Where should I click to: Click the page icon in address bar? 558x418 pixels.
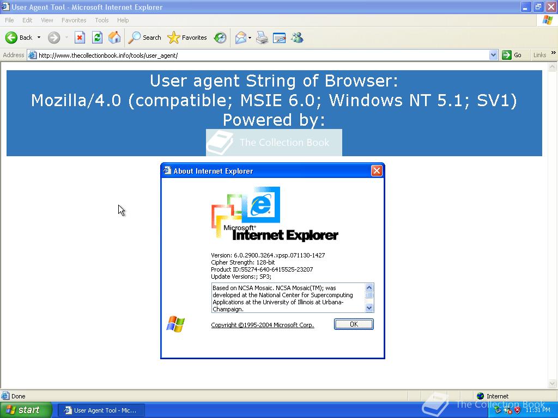32,55
